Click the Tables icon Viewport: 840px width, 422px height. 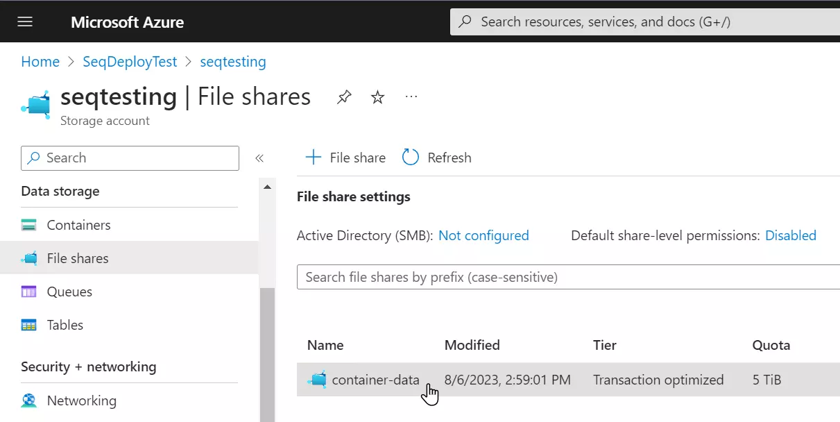click(29, 325)
